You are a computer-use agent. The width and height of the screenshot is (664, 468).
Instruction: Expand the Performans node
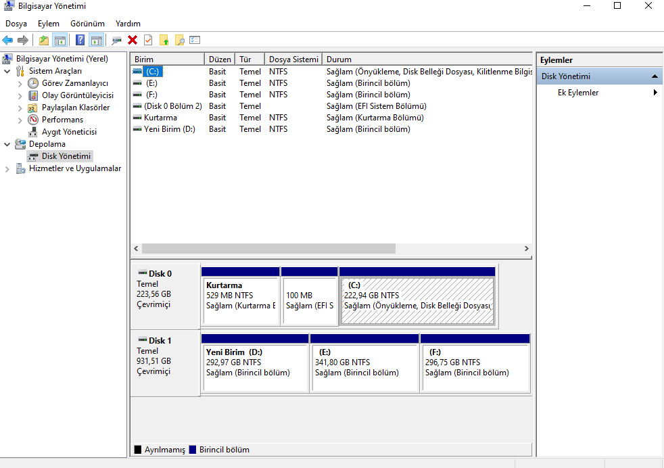(x=20, y=120)
